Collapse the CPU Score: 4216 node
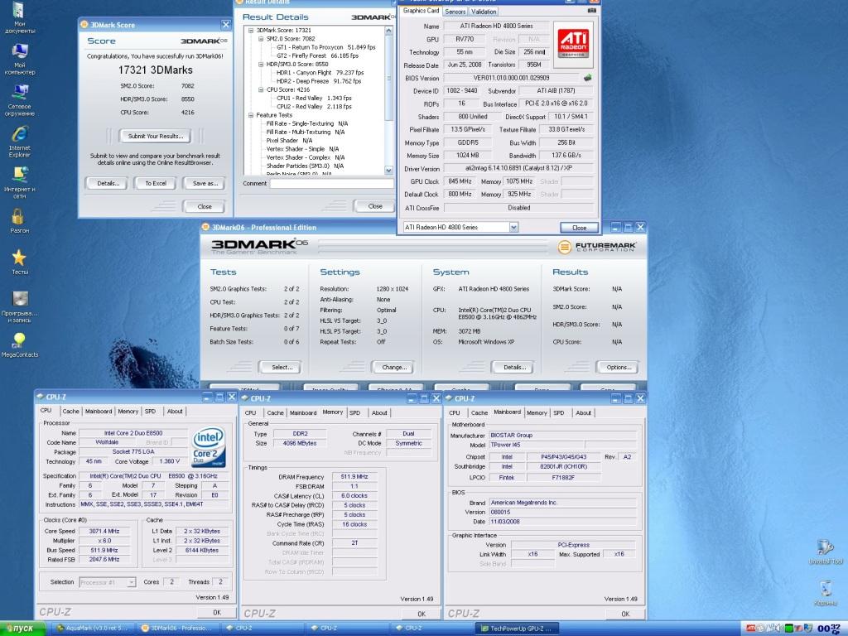The image size is (848, 636). 261,89
